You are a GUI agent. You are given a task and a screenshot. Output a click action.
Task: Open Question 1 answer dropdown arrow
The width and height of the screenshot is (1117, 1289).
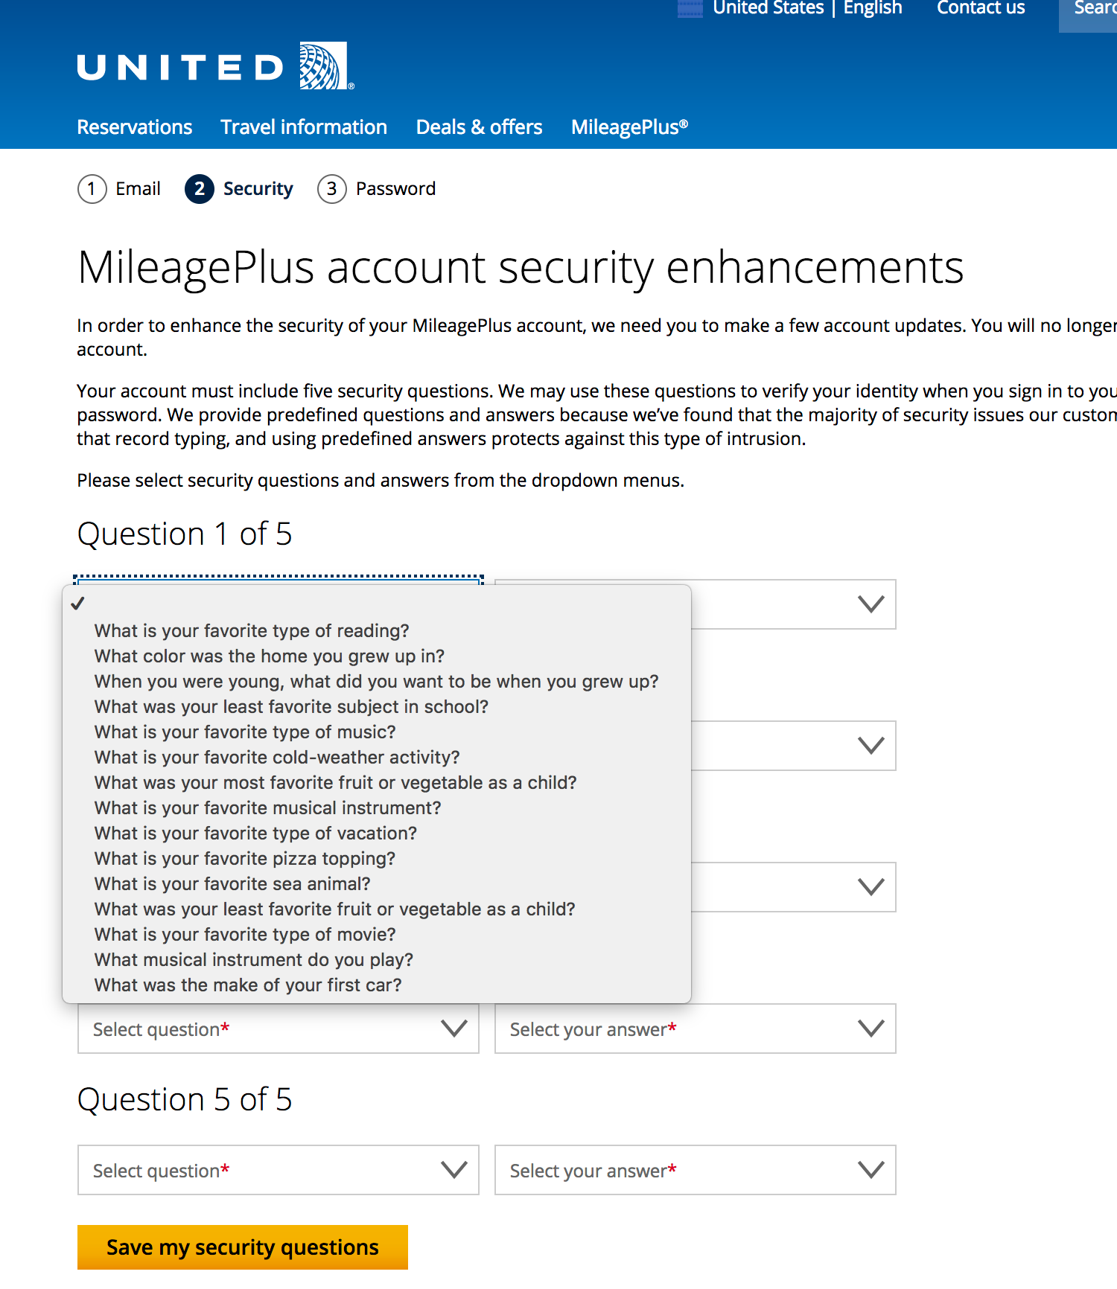point(871,604)
